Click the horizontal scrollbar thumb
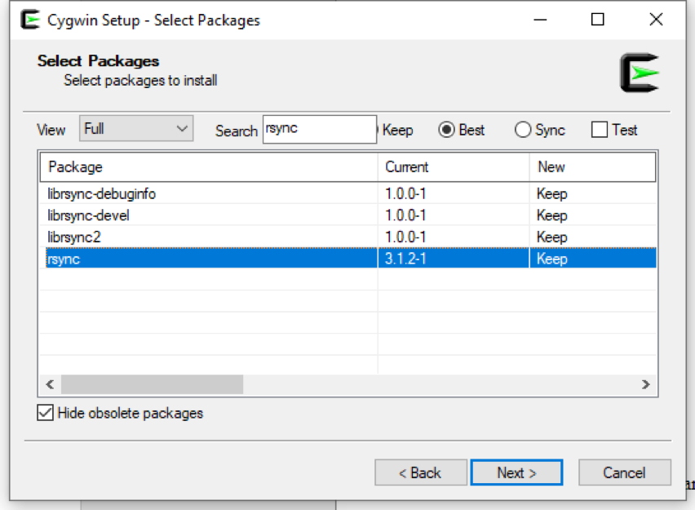Screen dimensions: 695x510 (152, 384)
